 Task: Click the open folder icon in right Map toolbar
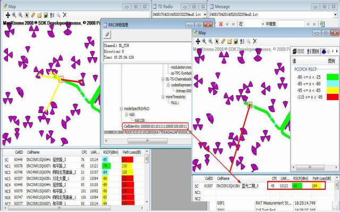coord(229,41)
